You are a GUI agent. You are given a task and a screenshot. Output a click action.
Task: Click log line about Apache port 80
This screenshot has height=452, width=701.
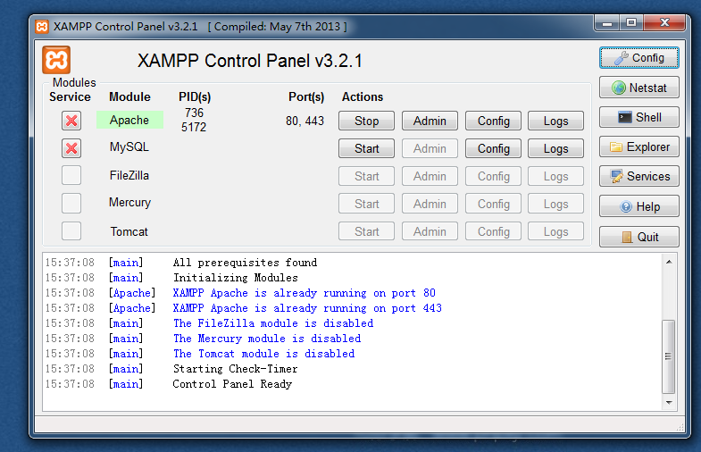(x=304, y=293)
